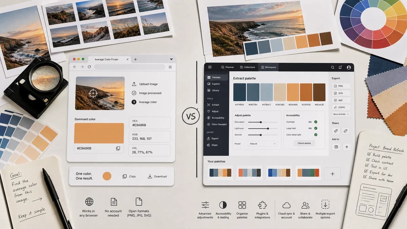407x229 pixels.
Task: Copy the #E9A86B dominant color hex via its icon
Action: coord(118,148)
